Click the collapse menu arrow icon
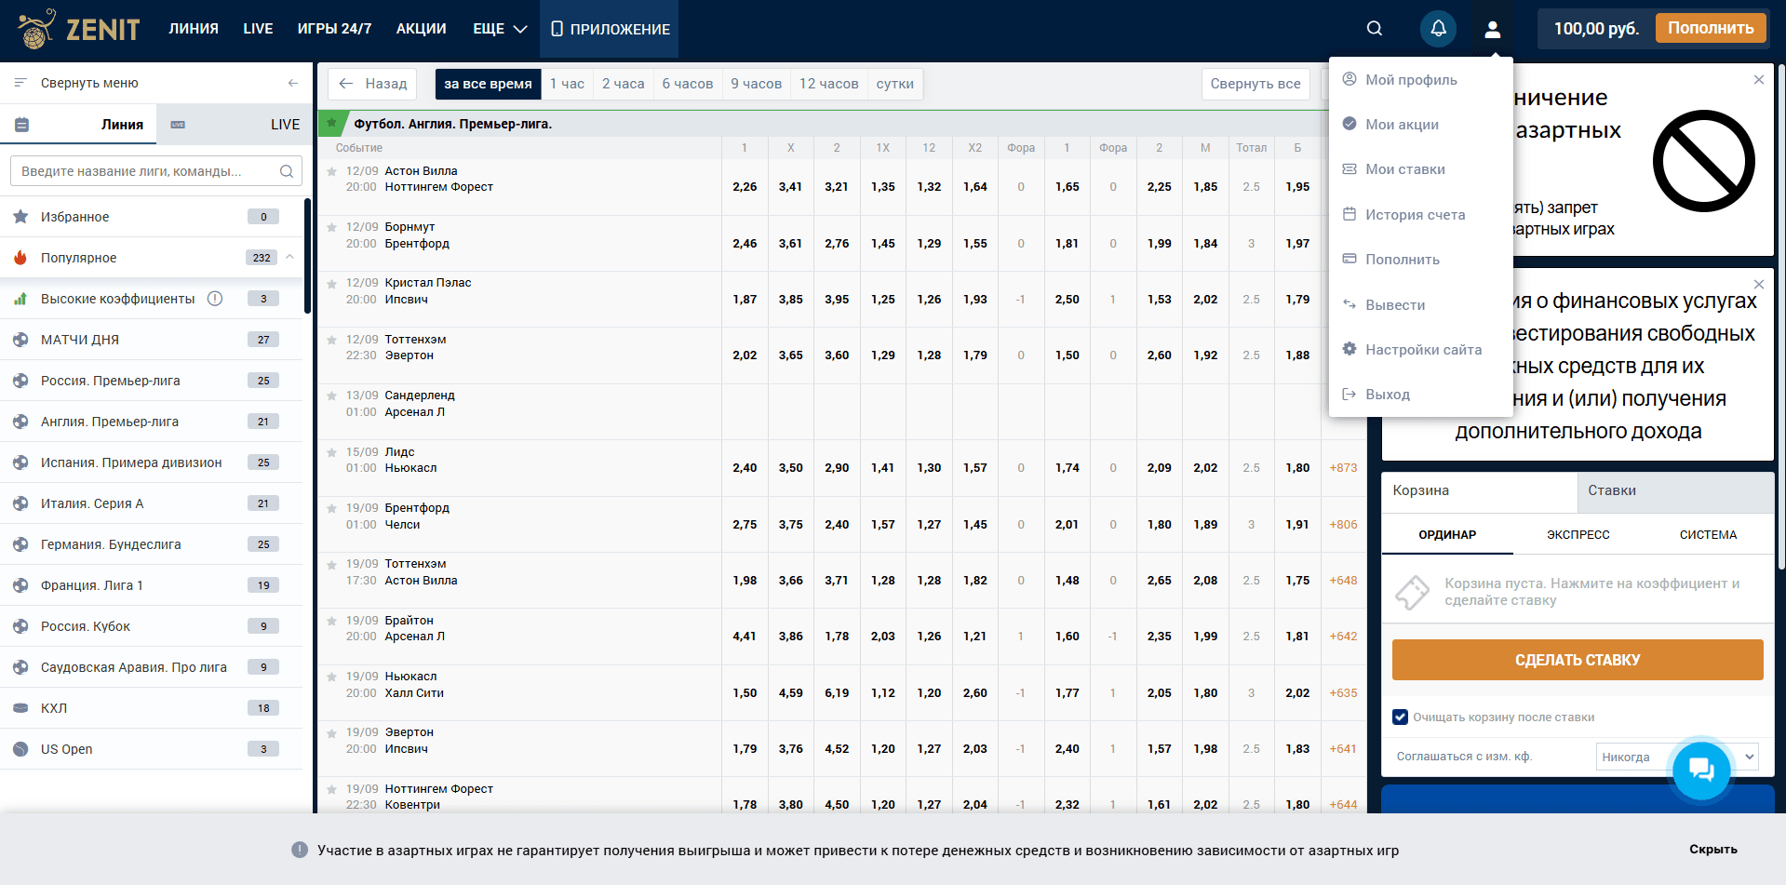The image size is (1786, 885). click(x=293, y=83)
